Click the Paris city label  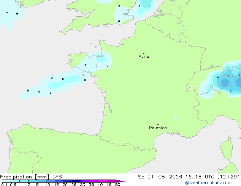(144, 57)
